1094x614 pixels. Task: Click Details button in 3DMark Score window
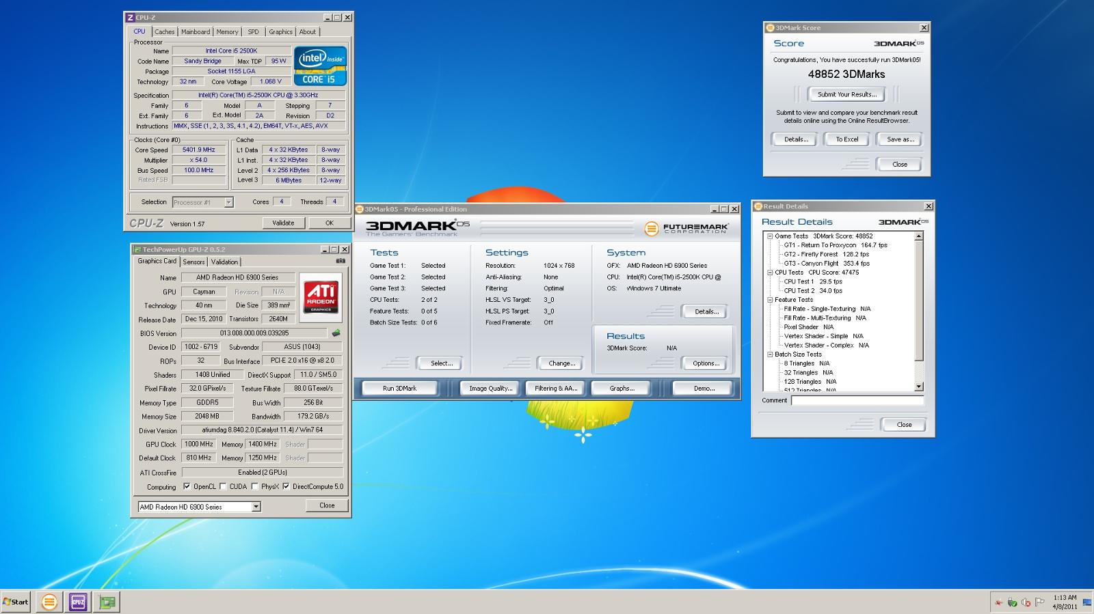click(x=796, y=139)
